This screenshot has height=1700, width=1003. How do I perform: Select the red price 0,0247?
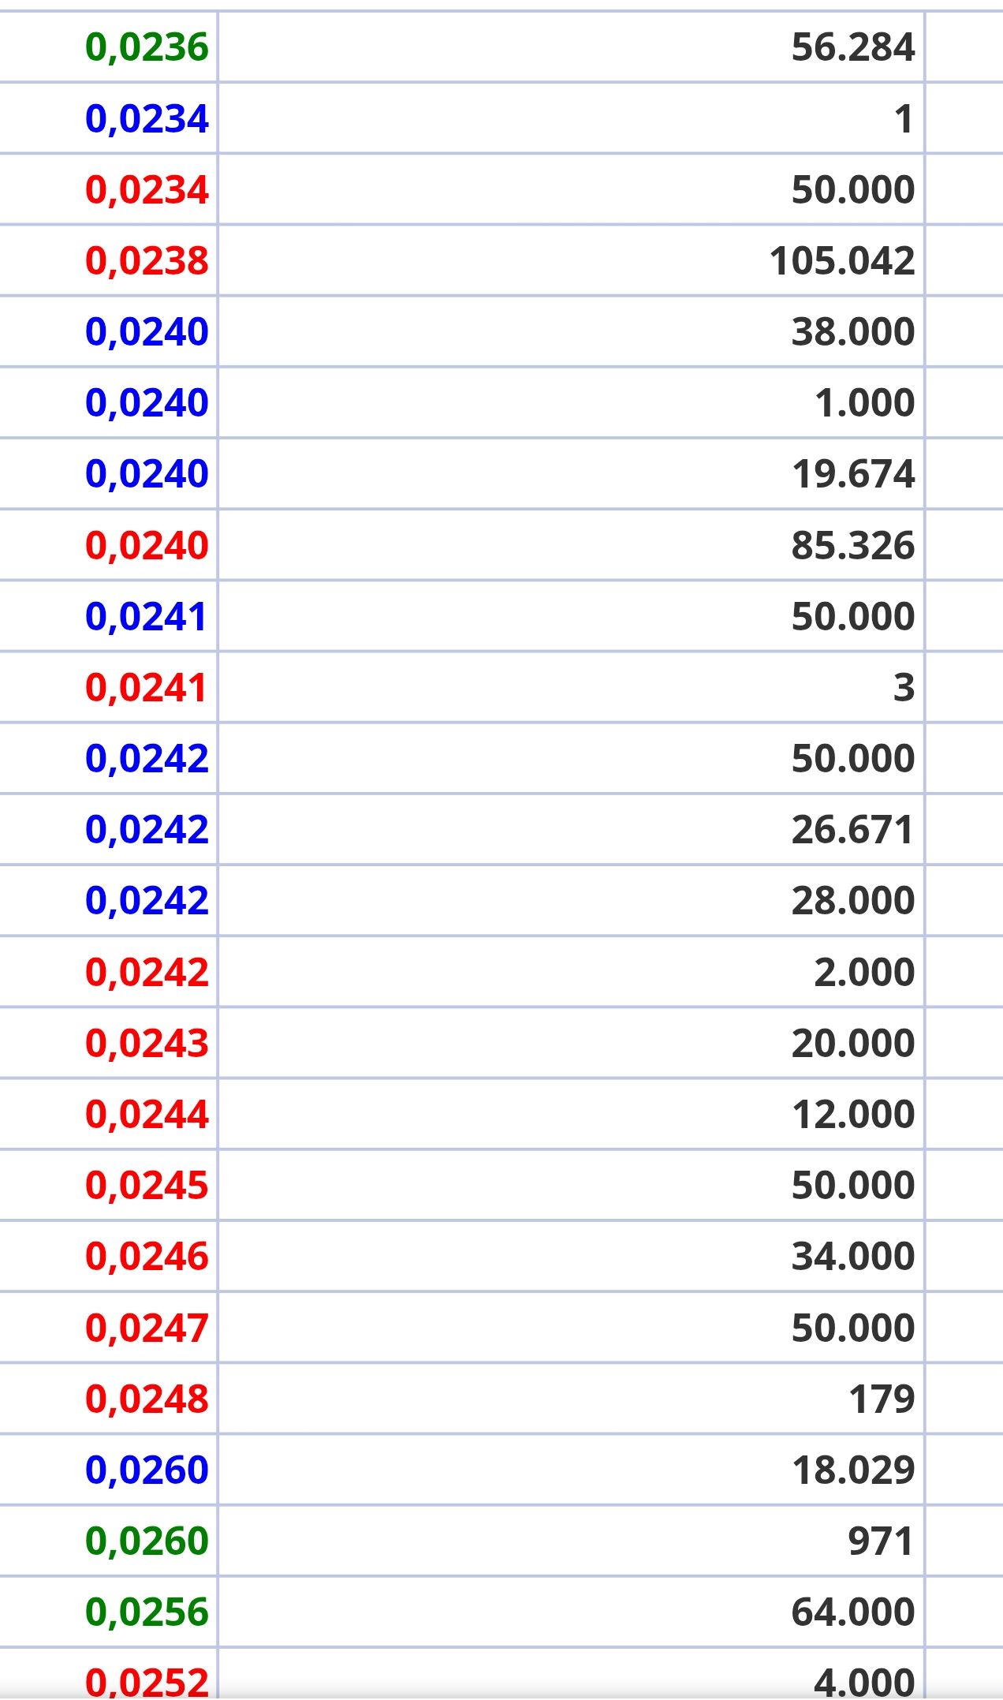[x=147, y=1328]
